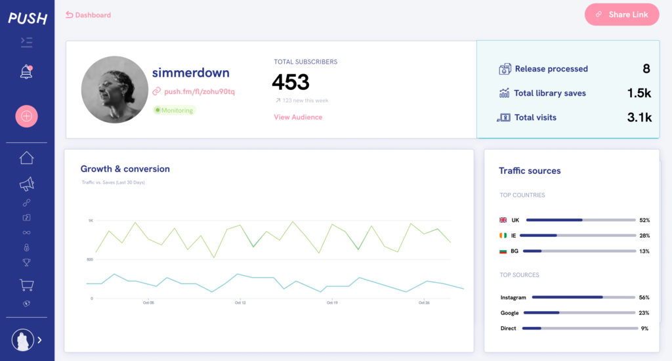Viewport: 672px width, 361px height.
Task: Click the simmerdown profile photo
Action: click(115, 90)
